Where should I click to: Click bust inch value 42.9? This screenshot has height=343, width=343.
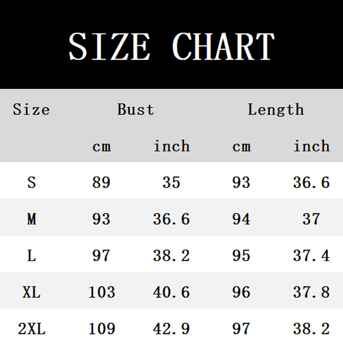click(171, 329)
